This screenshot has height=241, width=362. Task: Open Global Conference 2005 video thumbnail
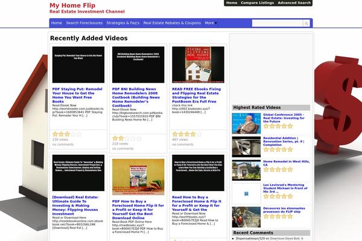(246, 124)
